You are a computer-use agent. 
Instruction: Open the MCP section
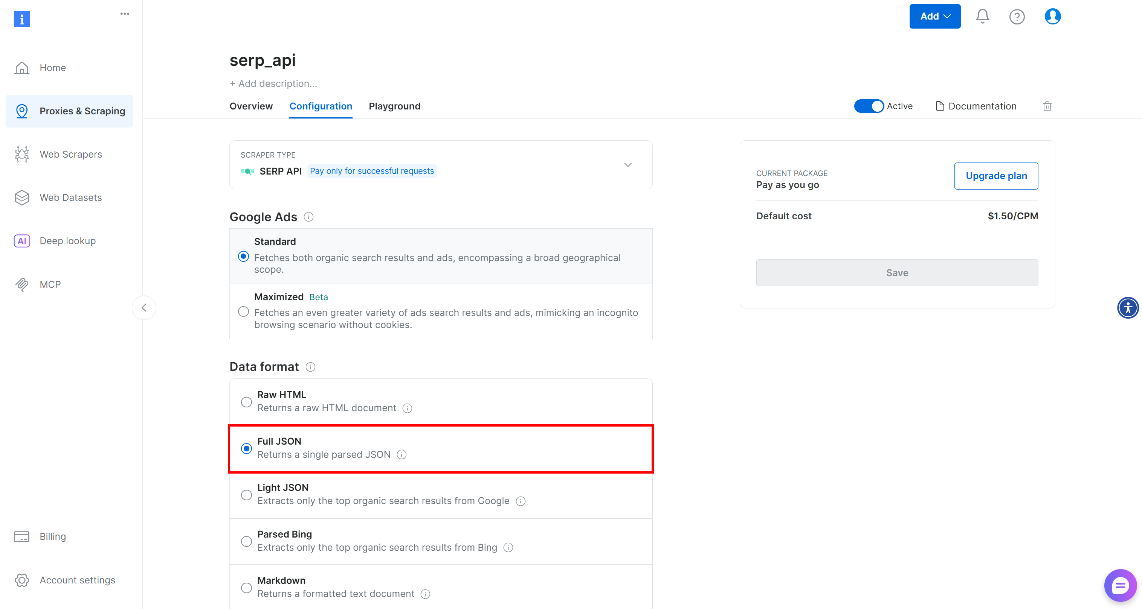[x=50, y=284]
